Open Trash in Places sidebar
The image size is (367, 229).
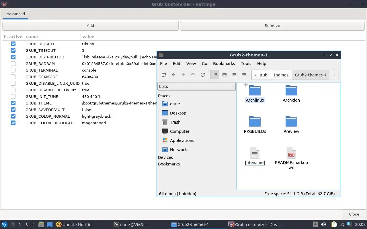click(171, 122)
